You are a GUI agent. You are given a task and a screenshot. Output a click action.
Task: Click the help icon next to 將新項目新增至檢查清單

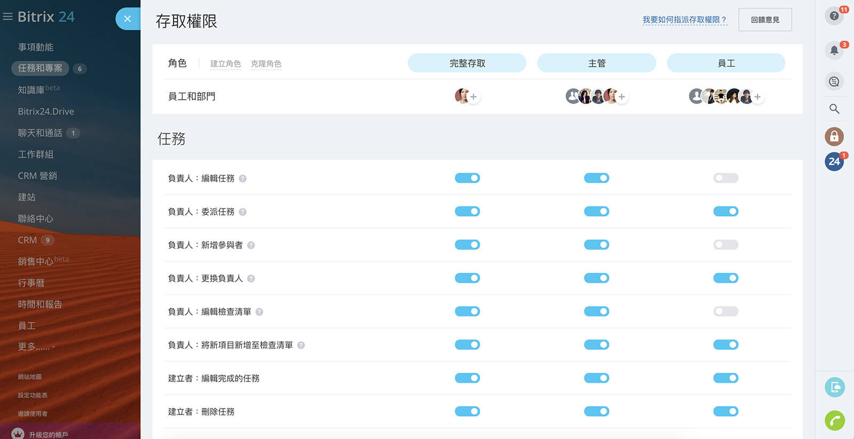[301, 345]
